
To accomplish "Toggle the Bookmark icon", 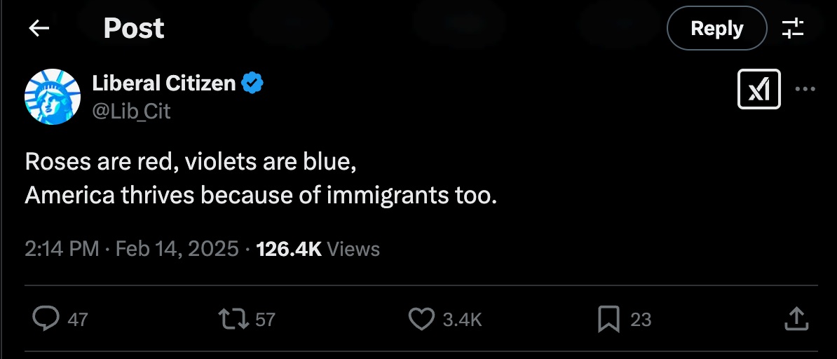I will (x=608, y=319).
